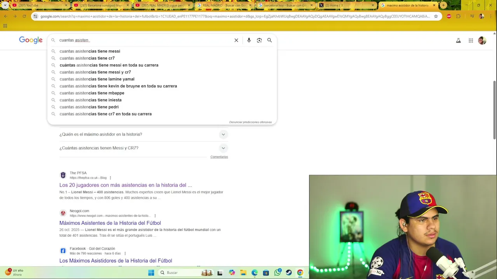Viewport: 497px width, 279px height.
Task: Bookmark this page with the star
Action: [436, 16]
